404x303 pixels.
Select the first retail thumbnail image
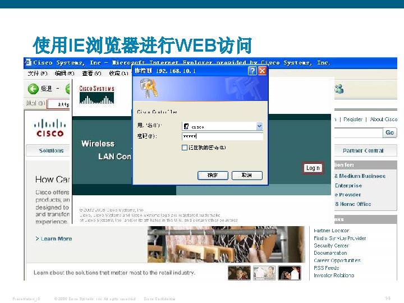click(239, 273)
